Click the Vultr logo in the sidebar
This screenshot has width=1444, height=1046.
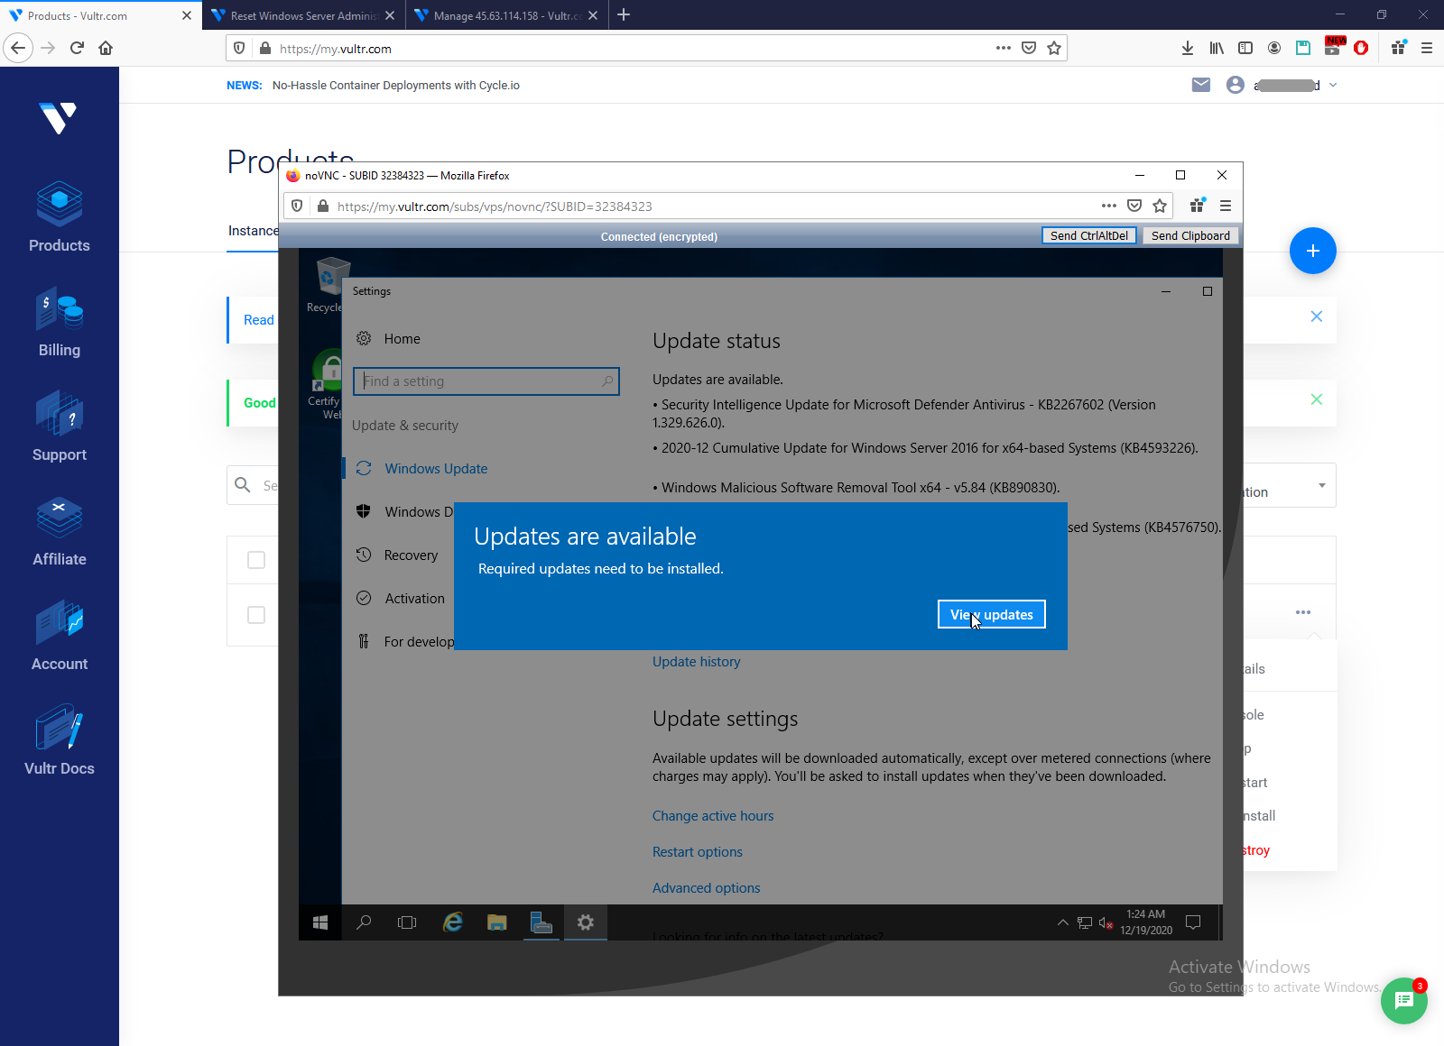[59, 118]
